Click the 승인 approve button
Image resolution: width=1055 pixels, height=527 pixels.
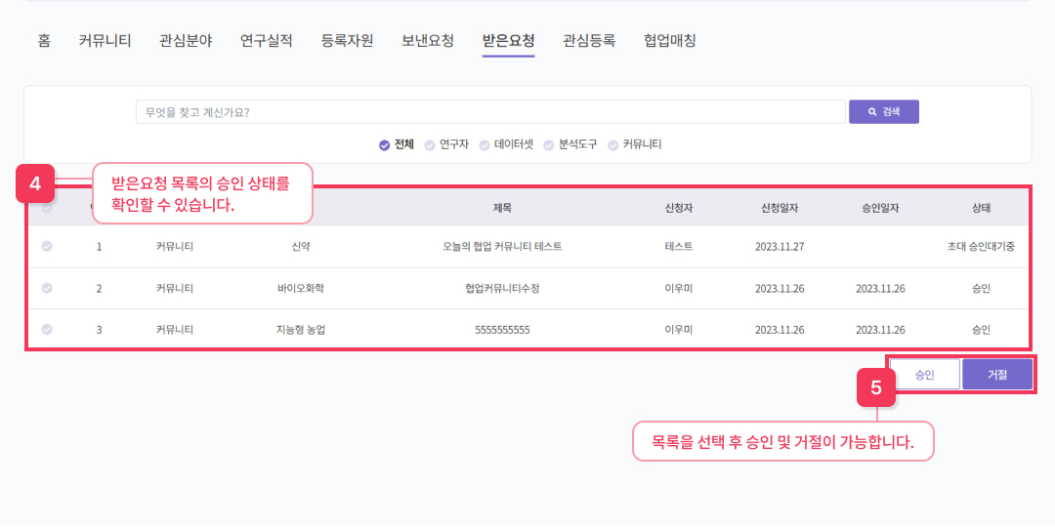tap(924, 375)
